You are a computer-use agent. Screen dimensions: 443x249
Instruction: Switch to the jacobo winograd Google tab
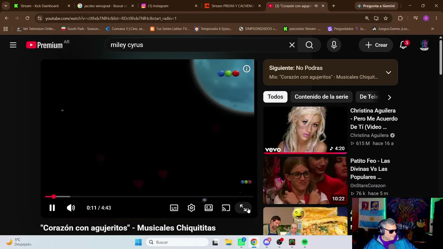click(x=105, y=6)
